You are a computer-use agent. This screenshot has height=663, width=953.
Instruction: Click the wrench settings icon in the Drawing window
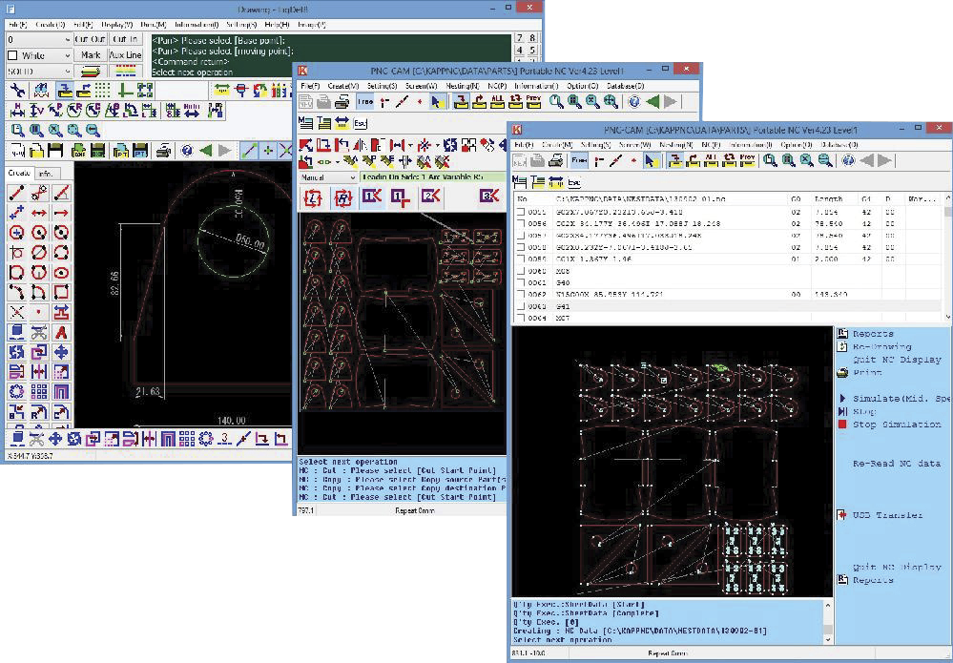16,91
